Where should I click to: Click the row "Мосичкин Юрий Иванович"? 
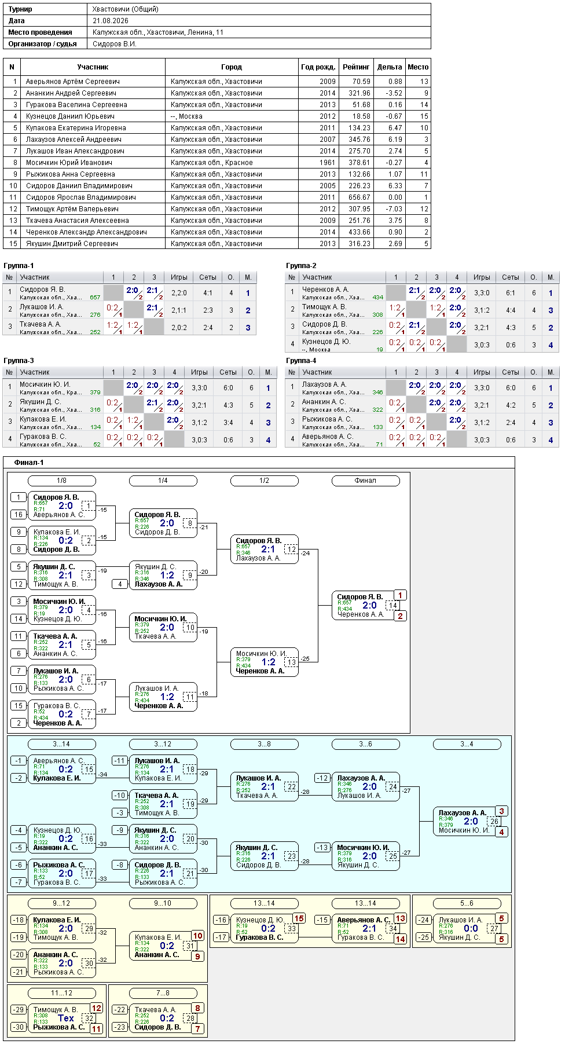217,163
